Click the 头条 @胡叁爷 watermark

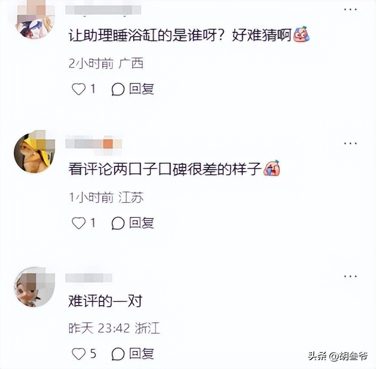coord(338,356)
